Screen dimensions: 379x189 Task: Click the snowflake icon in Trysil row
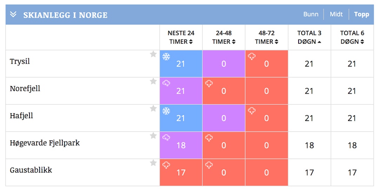pos(166,57)
